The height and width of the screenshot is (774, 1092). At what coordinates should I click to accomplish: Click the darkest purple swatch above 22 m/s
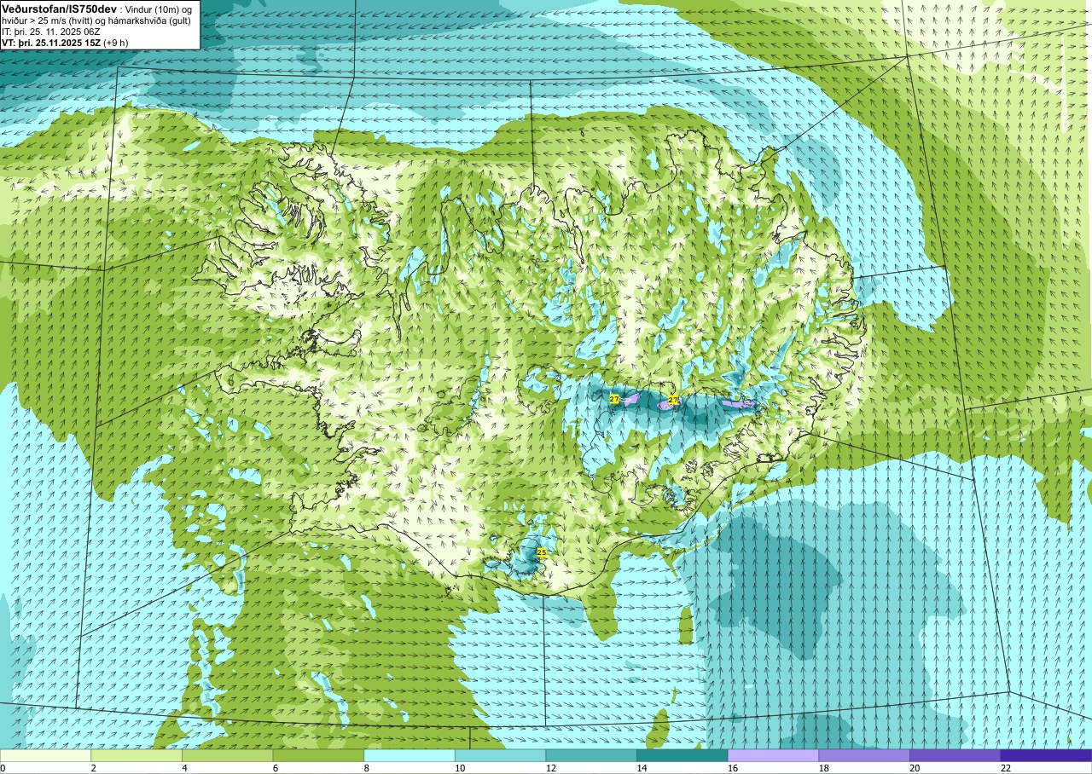click(x=1046, y=755)
